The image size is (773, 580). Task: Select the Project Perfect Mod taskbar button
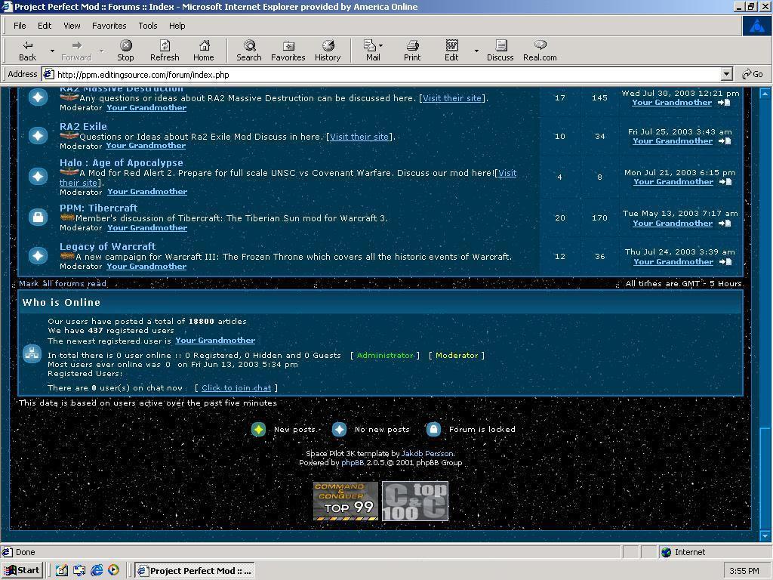point(195,571)
